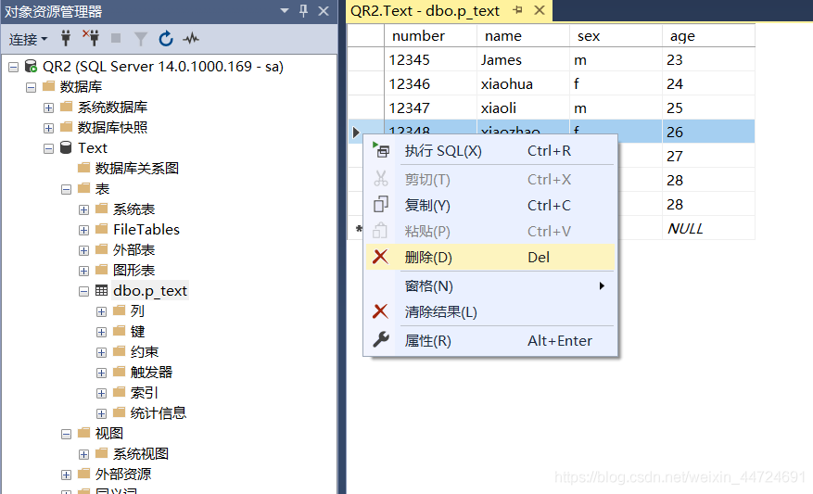This screenshot has width=813, height=494.
Task: Click the cell containing xiaohua
Action: [523, 83]
